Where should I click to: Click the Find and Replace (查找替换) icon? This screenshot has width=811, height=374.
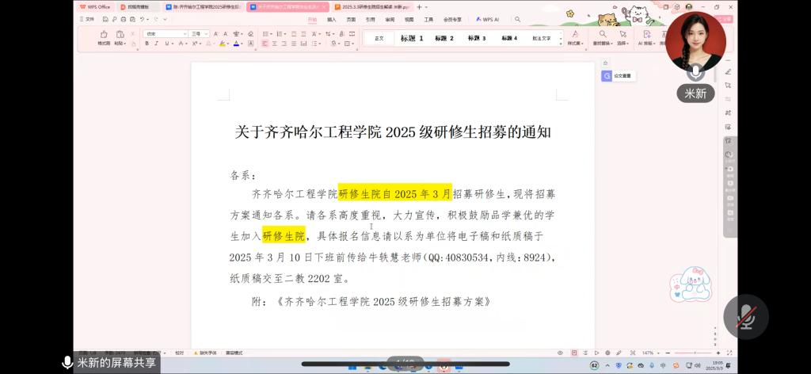pyautogui.click(x=603, y=35)
